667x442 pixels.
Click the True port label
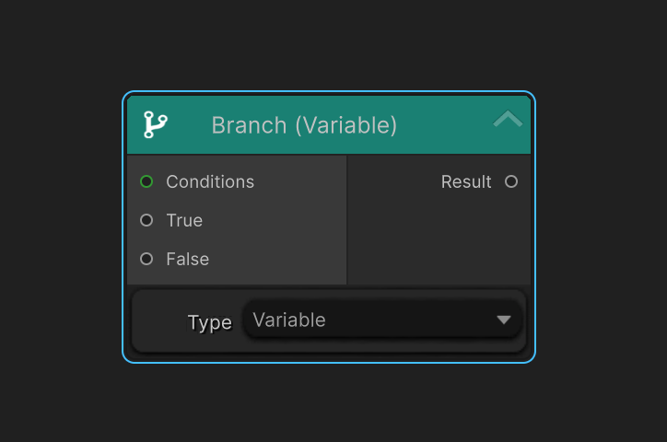(184, 220)
